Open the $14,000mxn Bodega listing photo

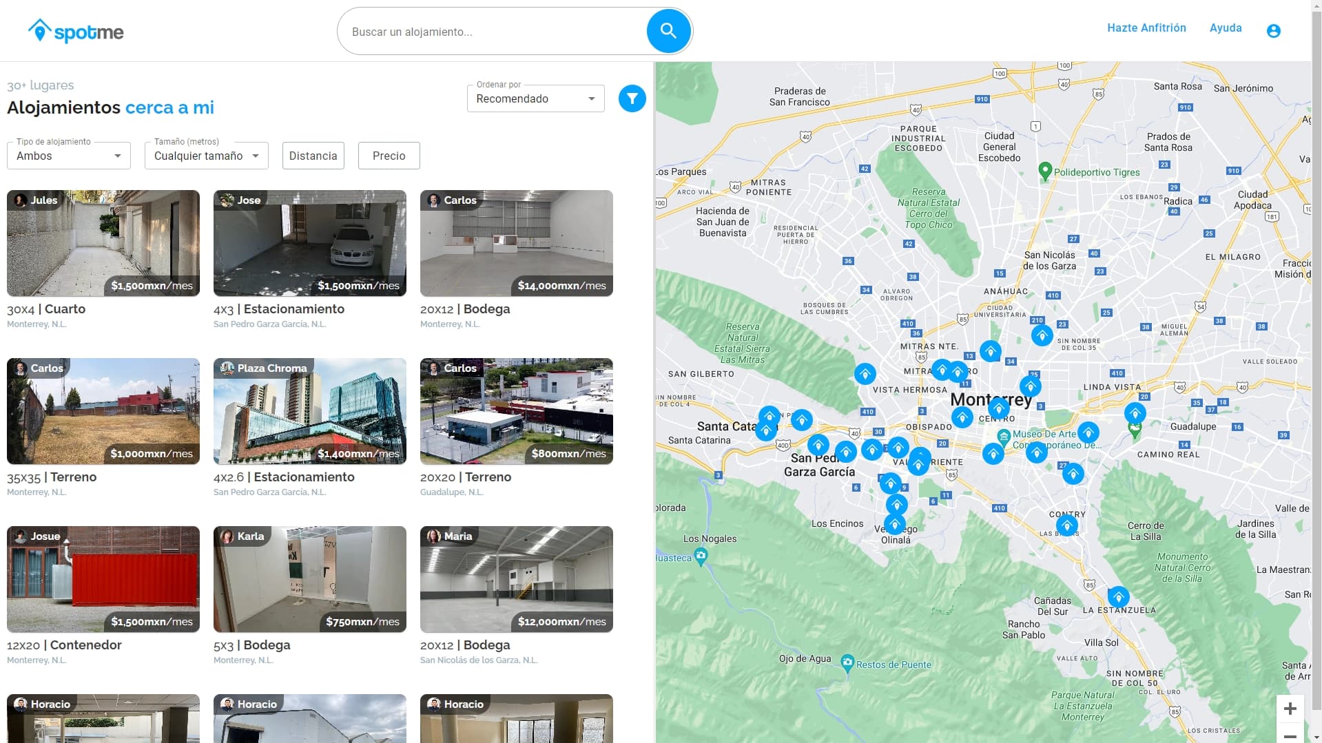[517, 243]
